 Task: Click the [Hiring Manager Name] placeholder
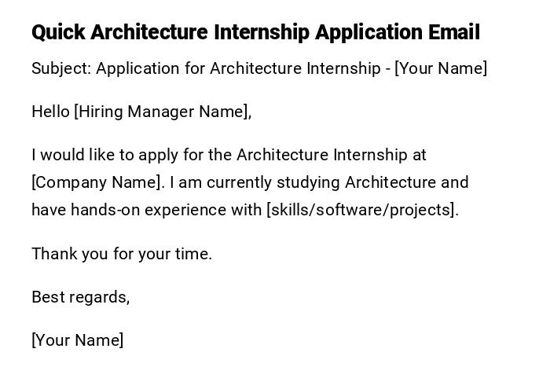pos(162,112)
